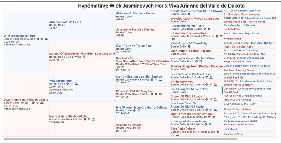Click teal marker beside Soul Almighty At Pic Pokey
This screenshot has width=281, height=143.
tap(222, 90)
